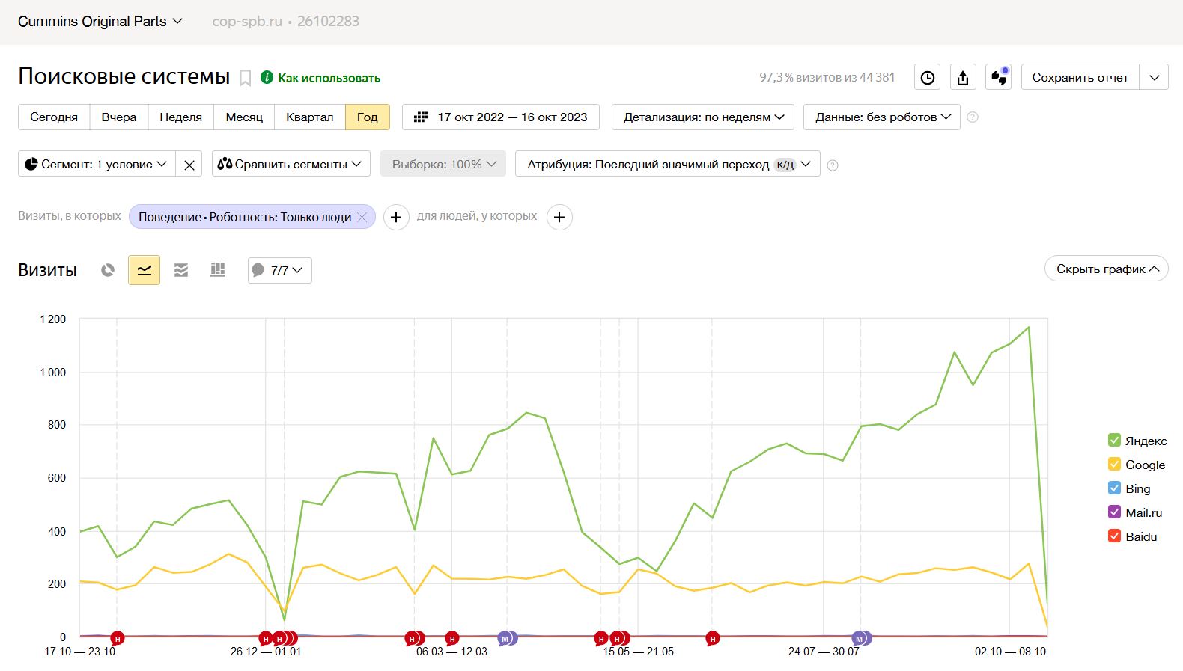Open the Сегмент: 1 условие dropdown

tap(97, 164)
